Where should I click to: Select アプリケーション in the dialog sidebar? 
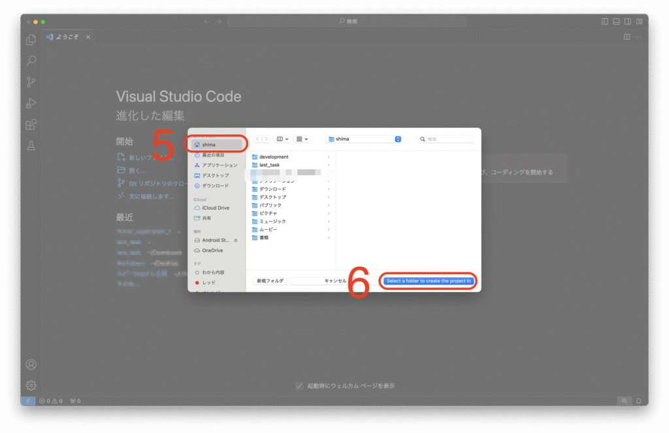coord(217,165)
